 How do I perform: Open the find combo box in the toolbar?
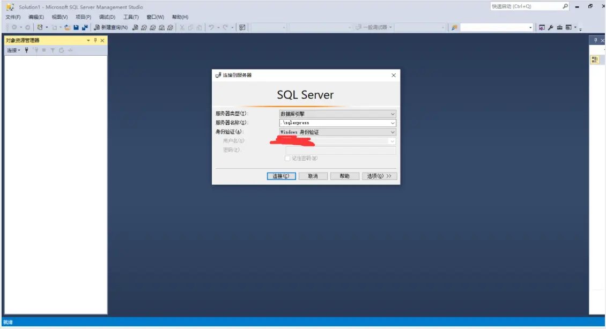[x=530, y=27]
